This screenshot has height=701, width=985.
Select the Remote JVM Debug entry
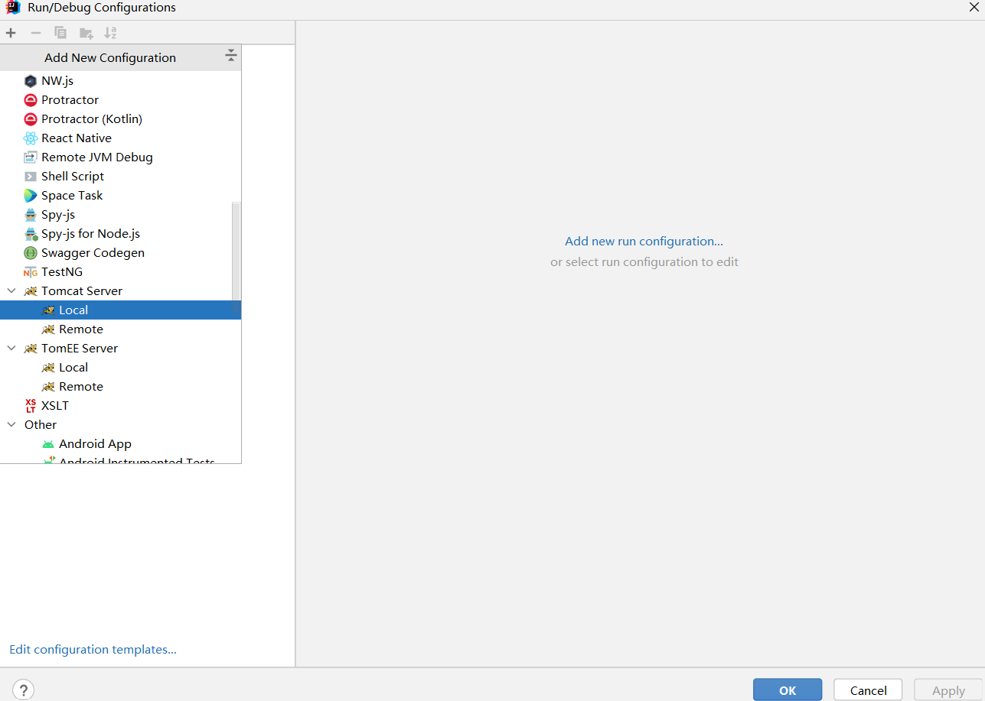120,157
